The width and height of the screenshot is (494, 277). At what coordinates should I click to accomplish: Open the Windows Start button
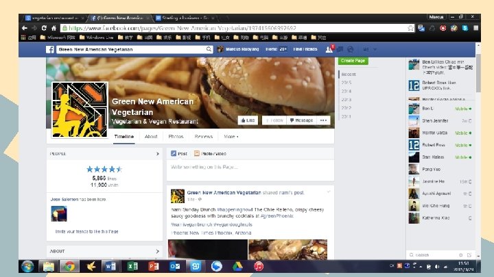[x=27, y=266]
